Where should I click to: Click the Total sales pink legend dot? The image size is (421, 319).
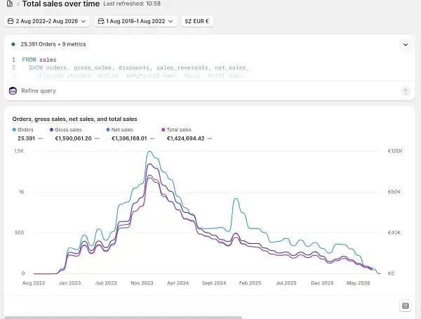pos(163,130)
